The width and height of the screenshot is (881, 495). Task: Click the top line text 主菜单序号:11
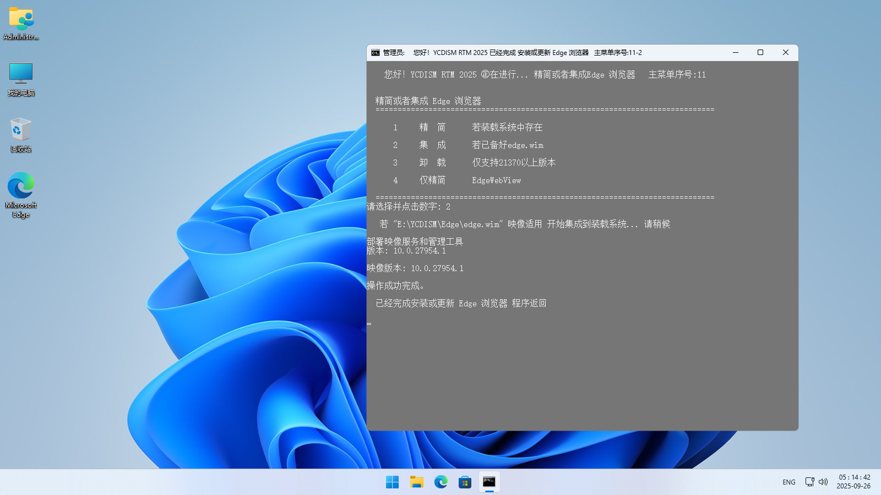677,75
